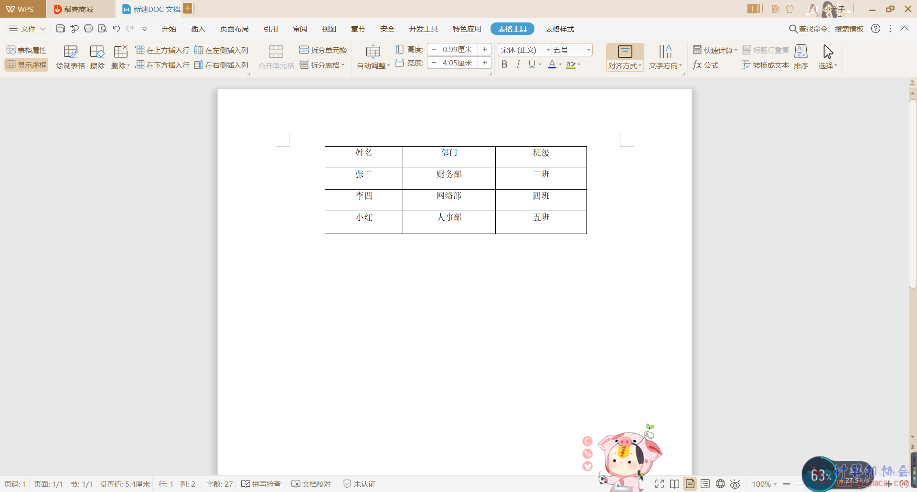Click the Underline U icon
The height and width of the screenshot is (492, 917).
pyautogui.click(x=532, y=64)
